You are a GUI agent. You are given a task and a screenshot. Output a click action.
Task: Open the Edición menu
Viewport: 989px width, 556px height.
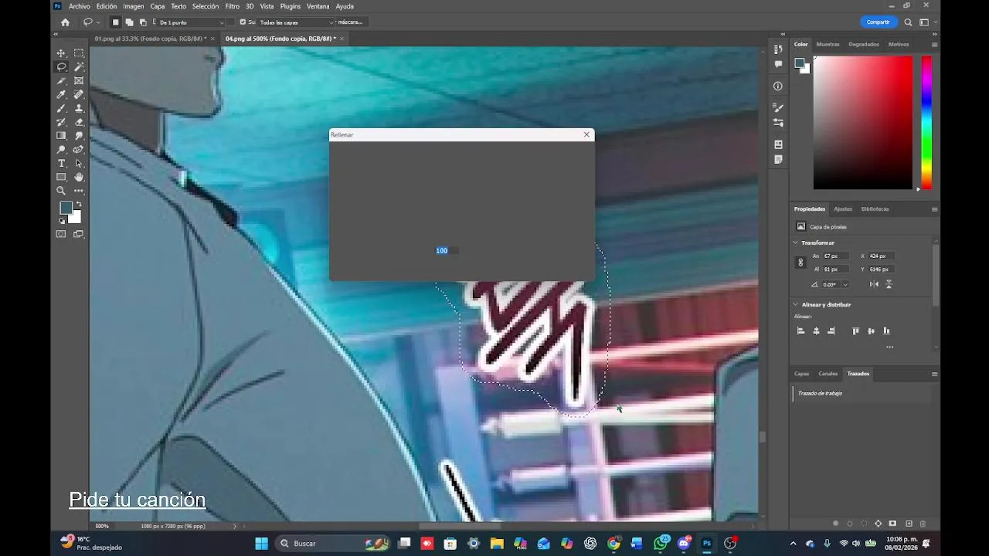point(107,6)
